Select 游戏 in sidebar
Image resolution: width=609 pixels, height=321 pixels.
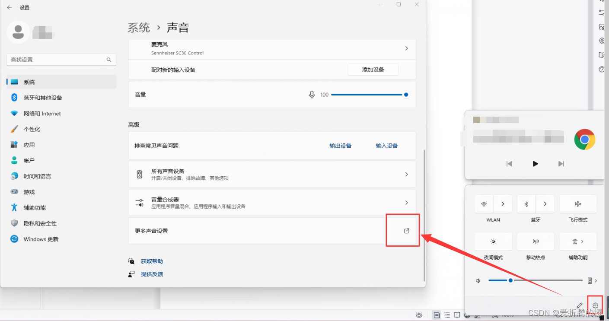click(x=61, y=192)
